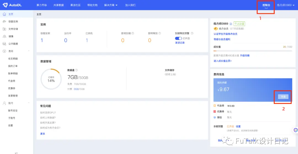Open the 发送记录 link
The height and width of the screenshot is (154, 298).
[x=180, y=43]
